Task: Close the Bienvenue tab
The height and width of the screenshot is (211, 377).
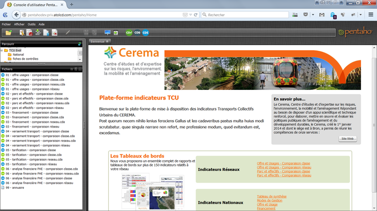Action: tap(107, 41)
